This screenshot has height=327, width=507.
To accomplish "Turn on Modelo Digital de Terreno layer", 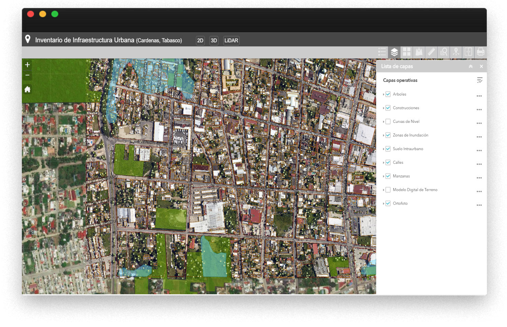I will [x=388, y=190].
